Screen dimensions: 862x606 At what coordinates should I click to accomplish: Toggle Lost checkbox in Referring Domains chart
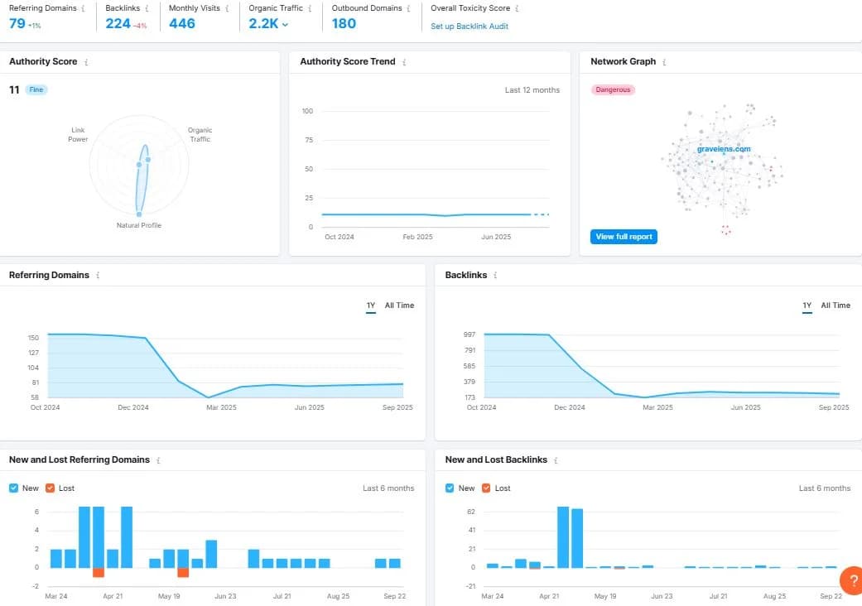click(x=50, y=488)
